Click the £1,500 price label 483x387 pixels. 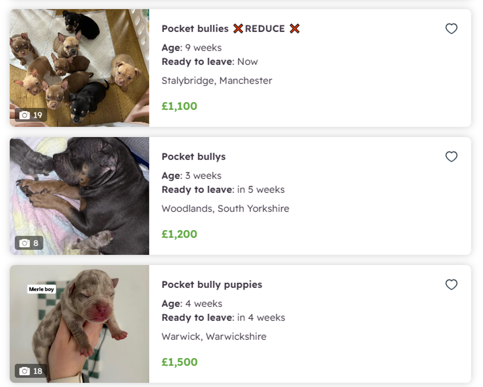[180, 362]
